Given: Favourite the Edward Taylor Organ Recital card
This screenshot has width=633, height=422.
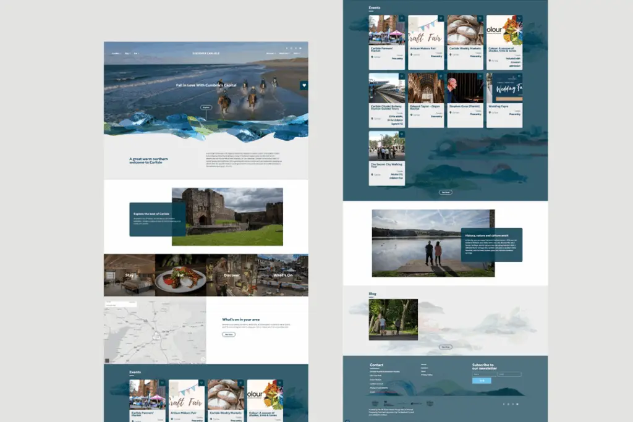Looking at the screenshot, I should tap(441, 76).
